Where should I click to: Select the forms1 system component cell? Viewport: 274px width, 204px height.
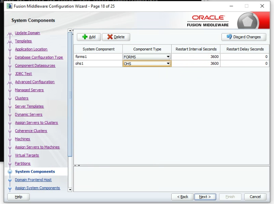pos(98,57)
